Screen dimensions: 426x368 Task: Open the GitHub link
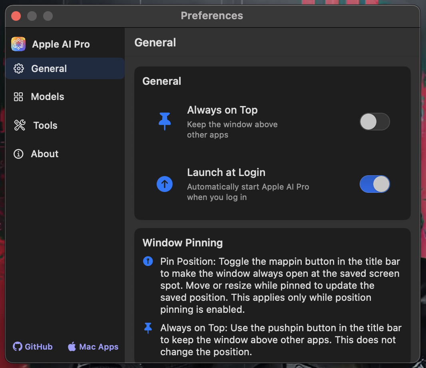point(38,347)
